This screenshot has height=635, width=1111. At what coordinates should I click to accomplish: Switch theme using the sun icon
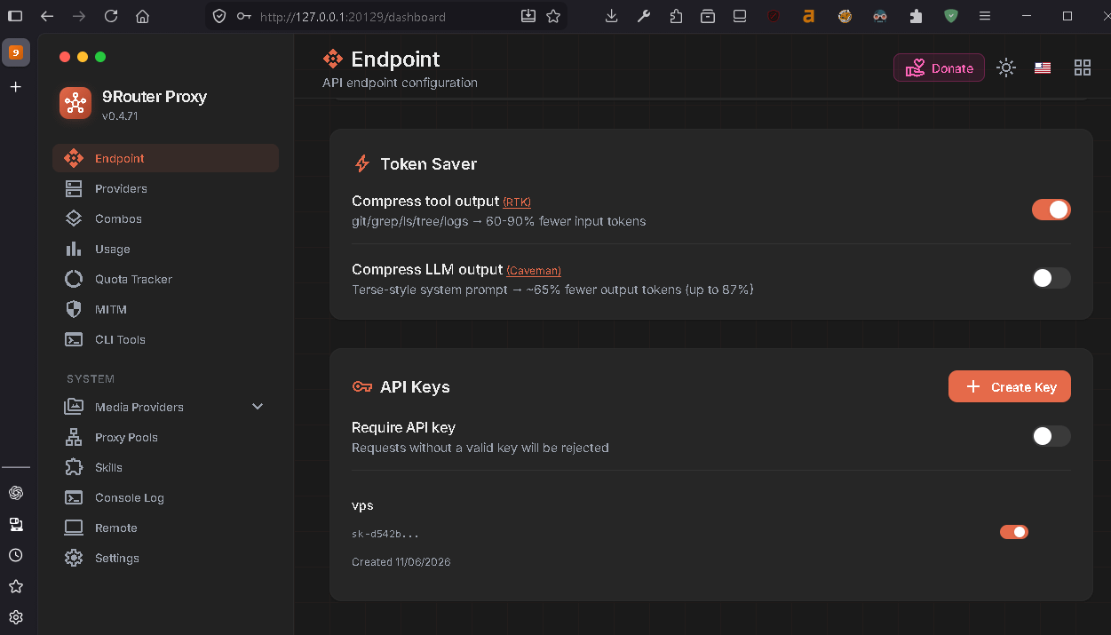coord(1005,67)
